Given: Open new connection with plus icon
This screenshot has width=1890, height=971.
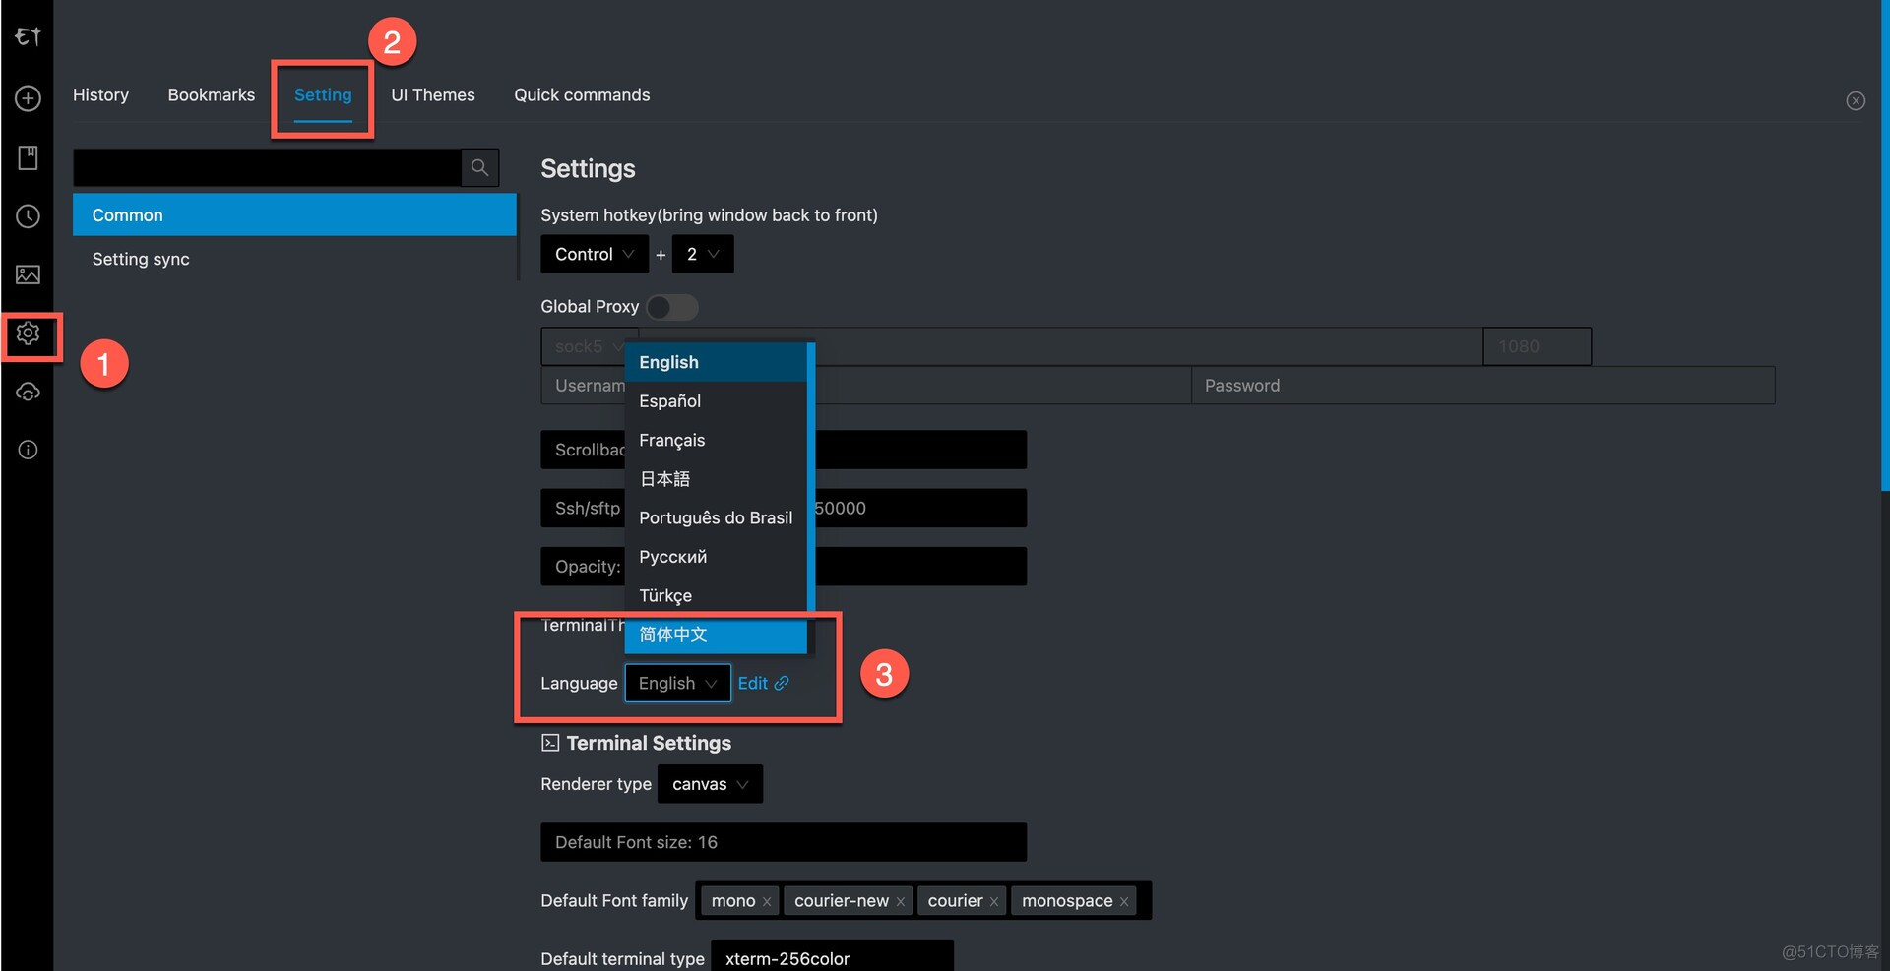Looking at the screenshot, I should coord(28,98).
